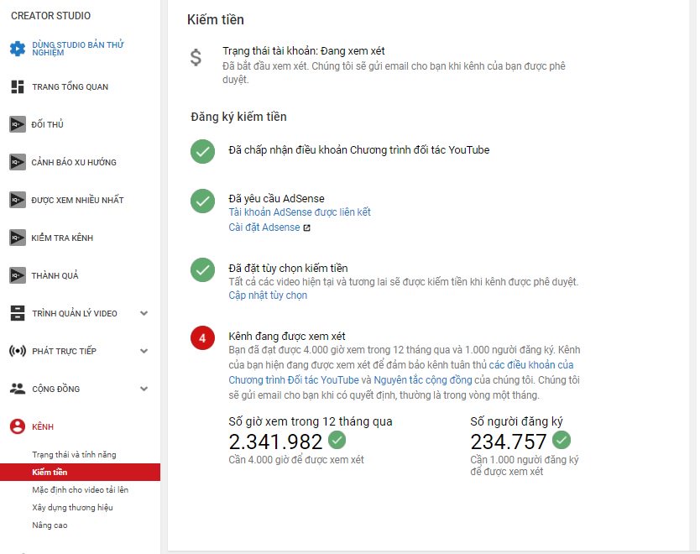Click Phát trực tiếp label
Screen dimensions: 700x554
tap(65, 352)
